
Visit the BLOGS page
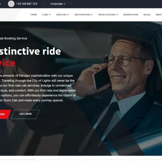tap(147, 15)
